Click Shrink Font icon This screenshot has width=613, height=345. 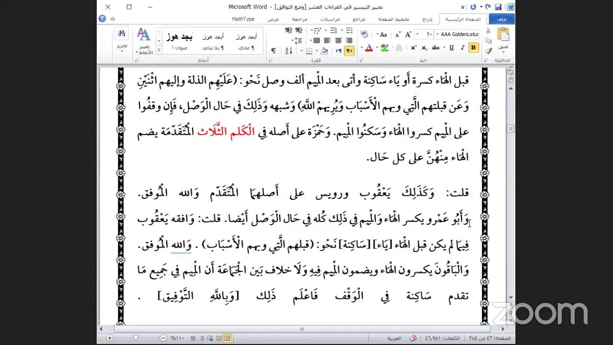(397, 34)
